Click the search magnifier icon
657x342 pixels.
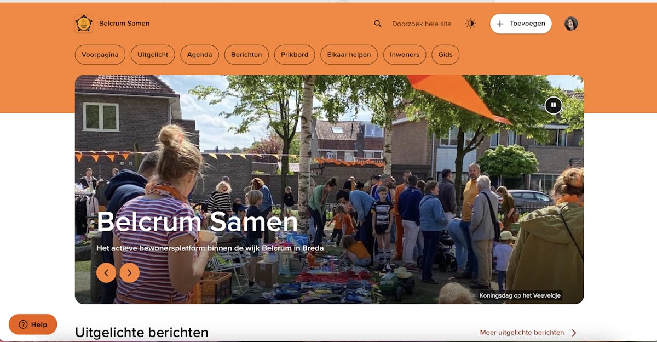pos(378,24)
